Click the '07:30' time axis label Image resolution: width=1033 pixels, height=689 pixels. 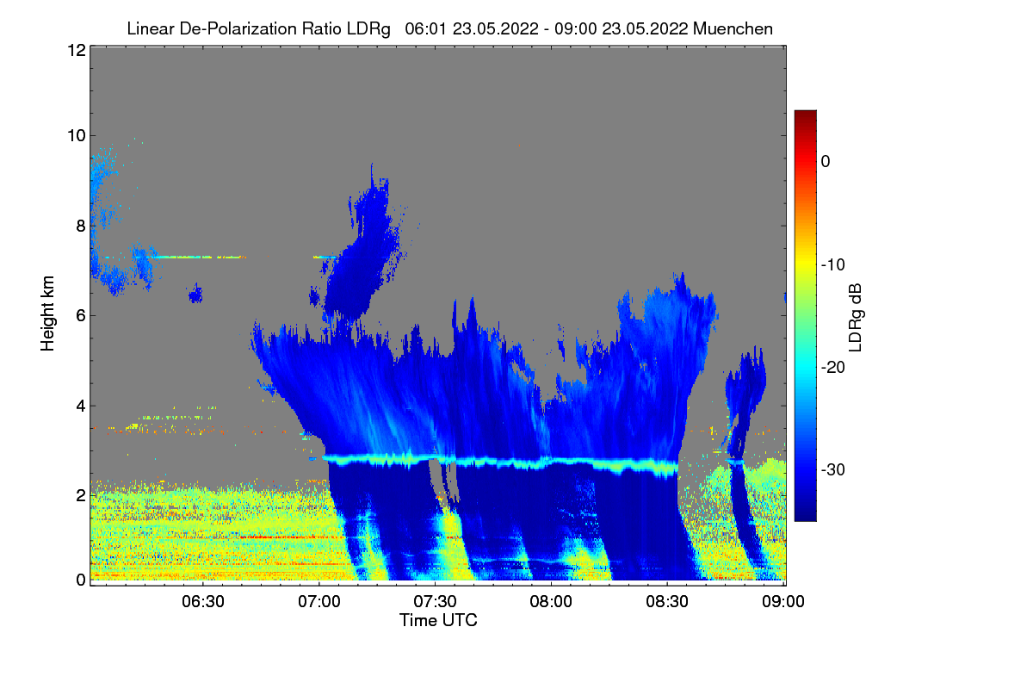436,603
